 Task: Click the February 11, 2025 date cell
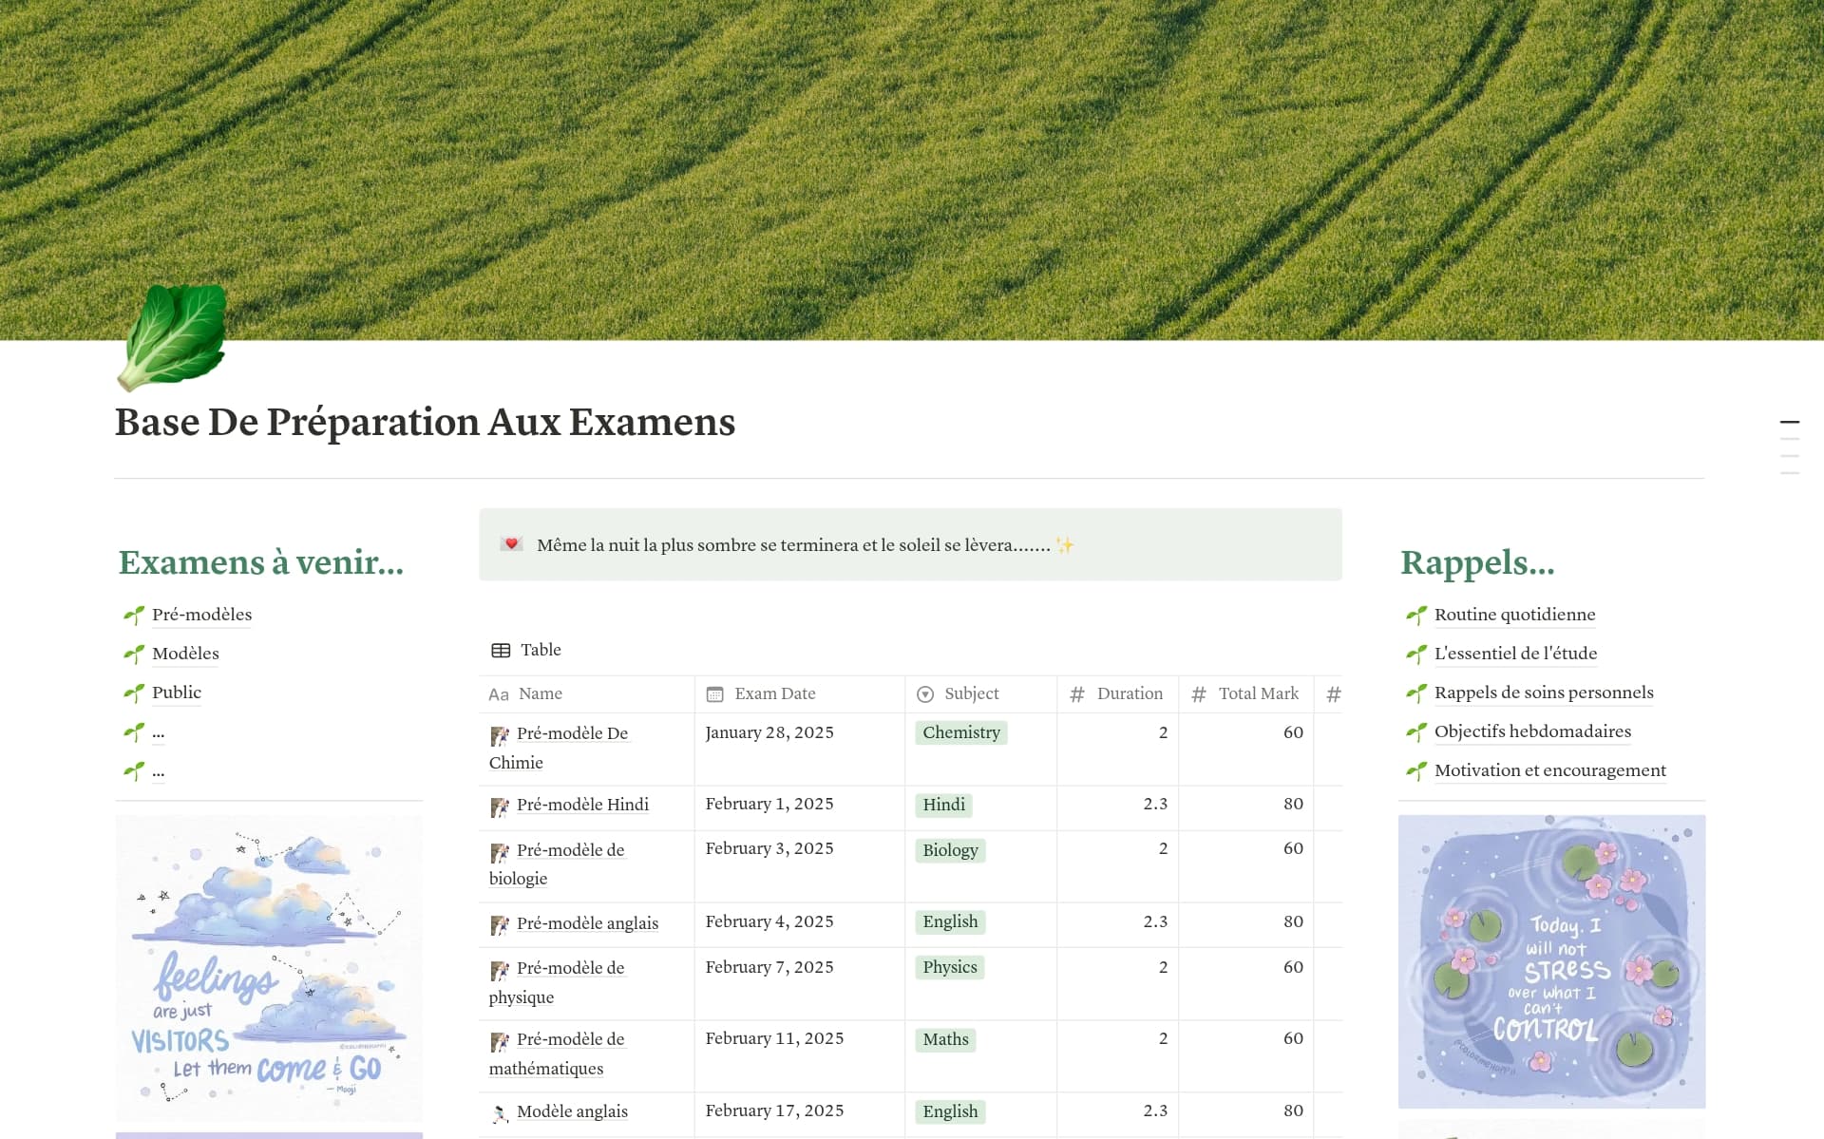pyautogui.click(x=774, y=1038)
